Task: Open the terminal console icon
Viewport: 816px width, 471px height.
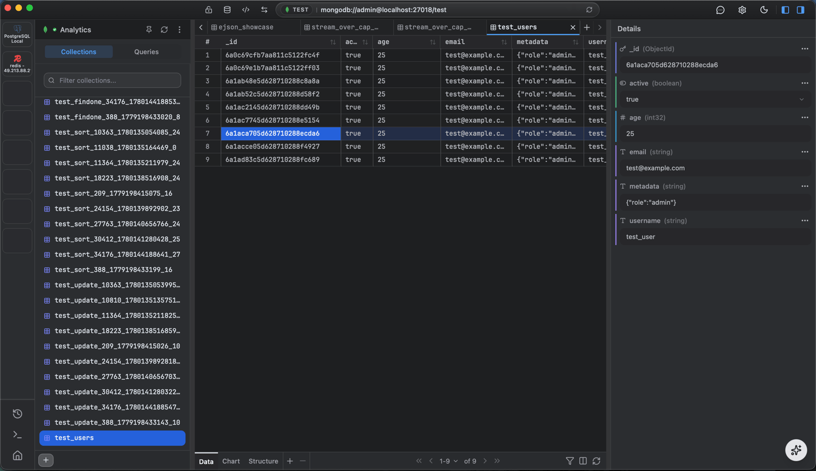Action: point(17,434)
